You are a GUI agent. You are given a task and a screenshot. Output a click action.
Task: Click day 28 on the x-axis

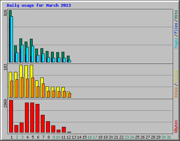[153, 137]
